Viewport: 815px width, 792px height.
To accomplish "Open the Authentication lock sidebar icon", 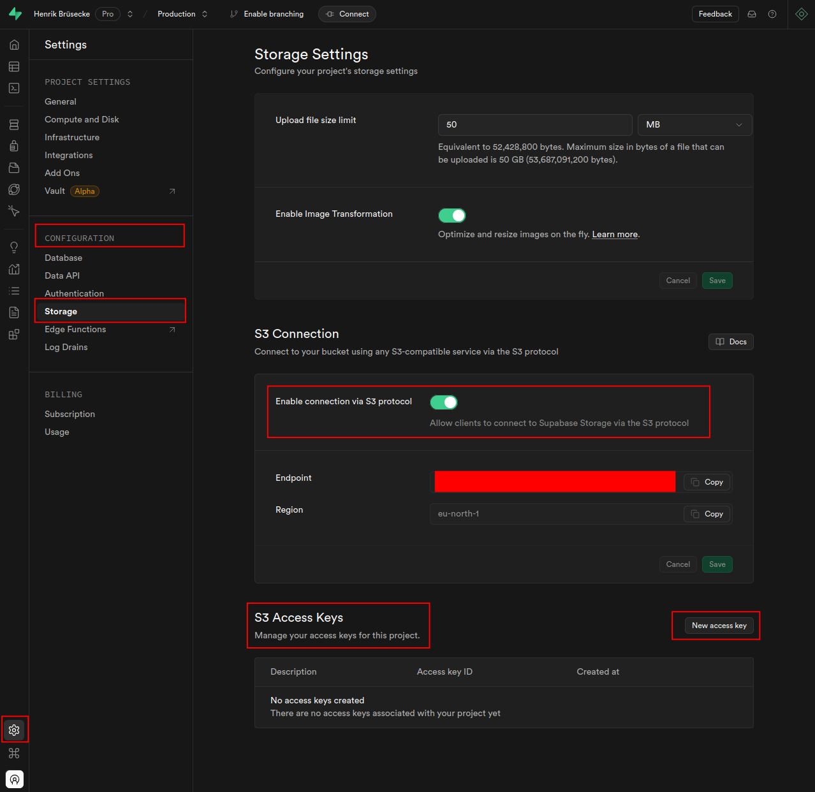I will 14,146.
